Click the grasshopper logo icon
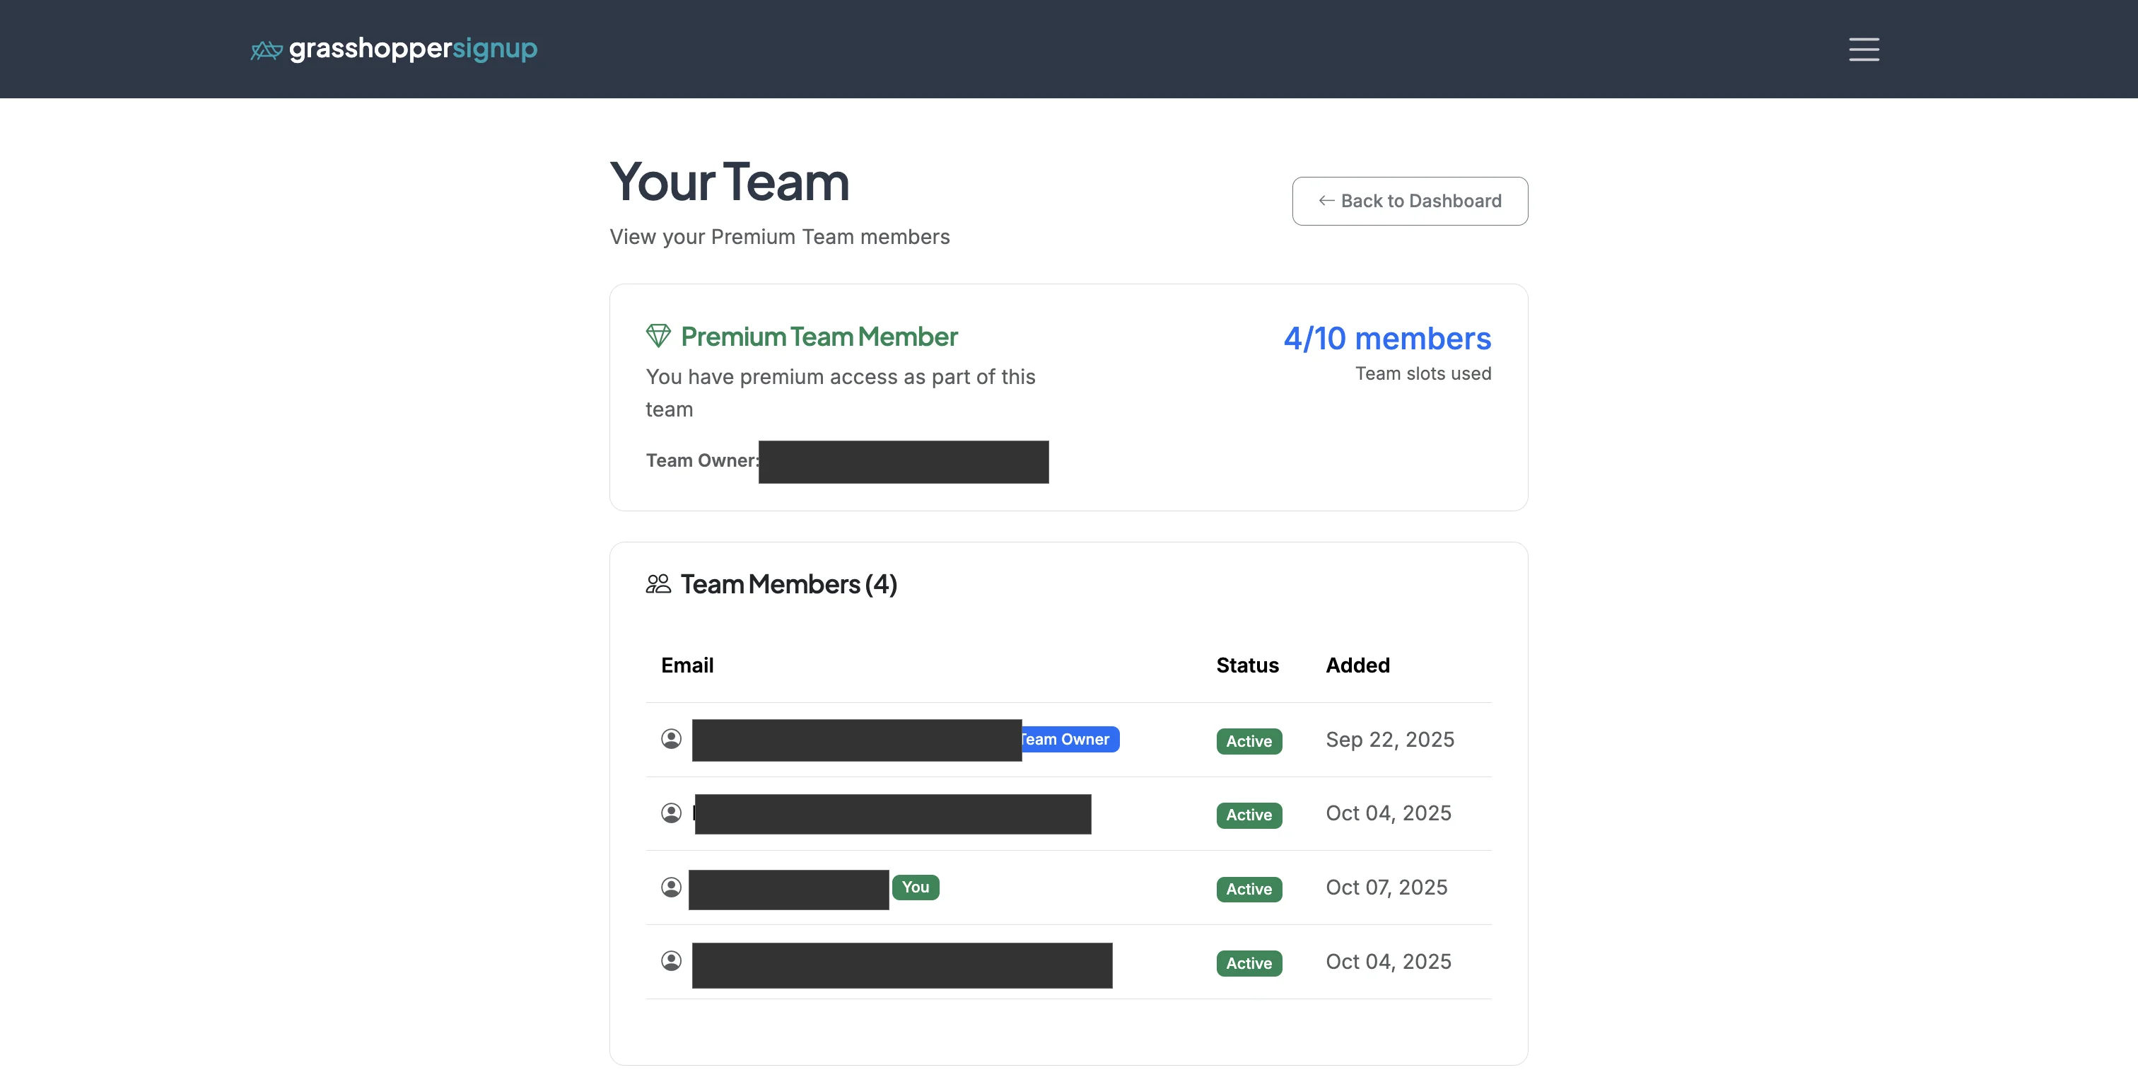Viewport: 2138px width, 1082px height. (x=266, y=49)
